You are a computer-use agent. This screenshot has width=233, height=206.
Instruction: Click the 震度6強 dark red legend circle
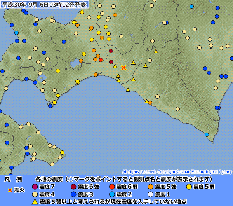(73, 187)
